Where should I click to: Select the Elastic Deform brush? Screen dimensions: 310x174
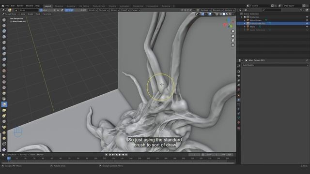[4, 110]
